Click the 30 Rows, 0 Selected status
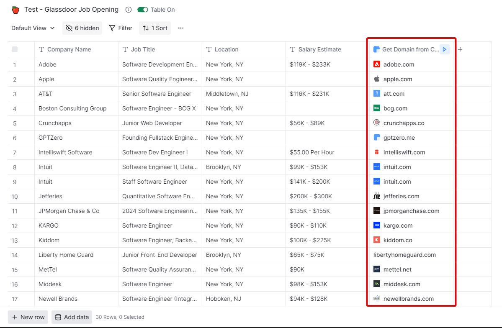 (120, 317)
